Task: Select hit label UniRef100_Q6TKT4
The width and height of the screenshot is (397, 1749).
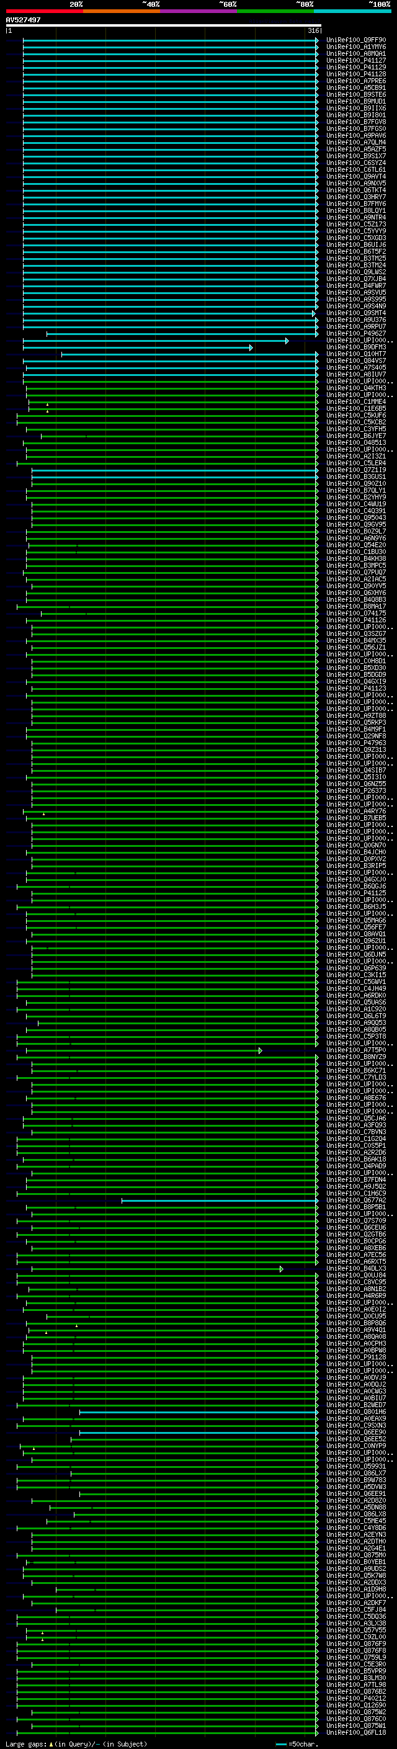Action: [x=355, y=190]
